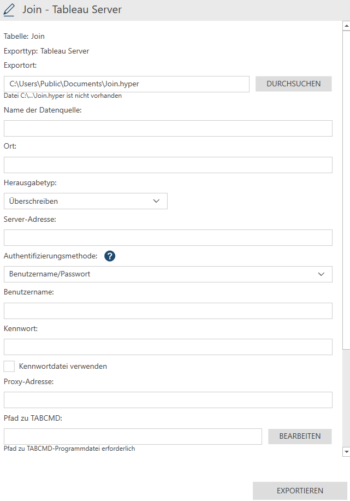Click the Exportort file path field
The width and height of the screenshot is (350, 501).
126,84
